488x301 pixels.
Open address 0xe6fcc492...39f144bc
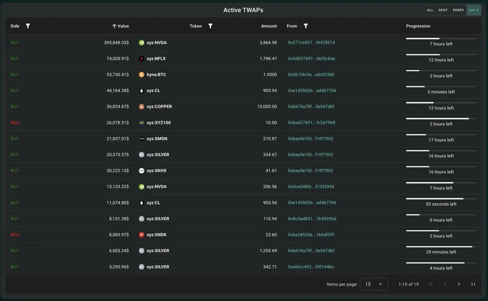tap(311, 267)
